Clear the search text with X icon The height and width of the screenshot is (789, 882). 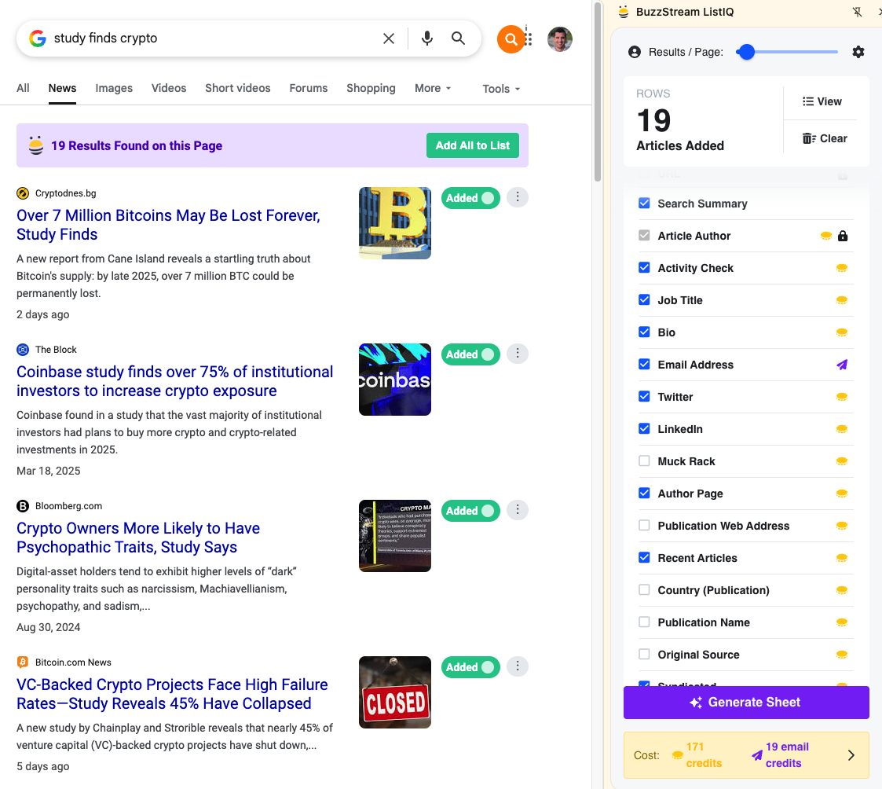click(389, 39)
